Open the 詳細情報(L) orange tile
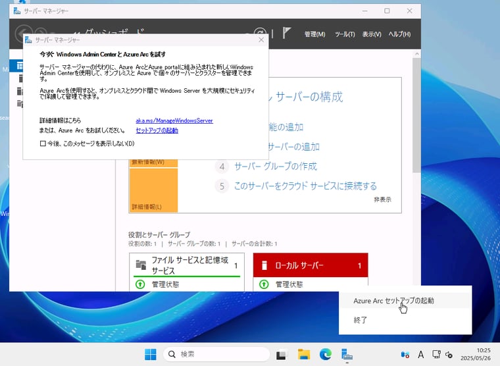500x366 pixels. click(x=153, y=190)
